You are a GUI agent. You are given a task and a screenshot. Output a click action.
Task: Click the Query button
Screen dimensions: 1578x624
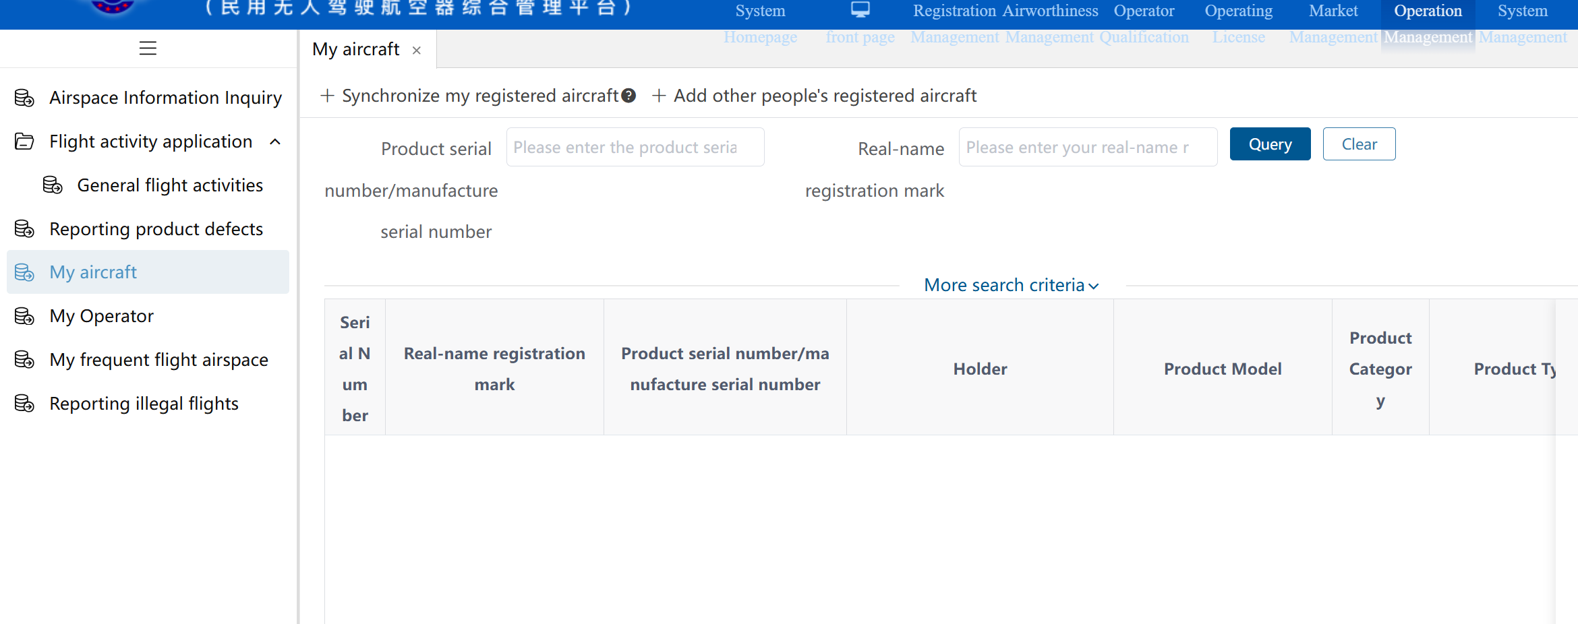pyautogui.click(x=1270, y=144)
